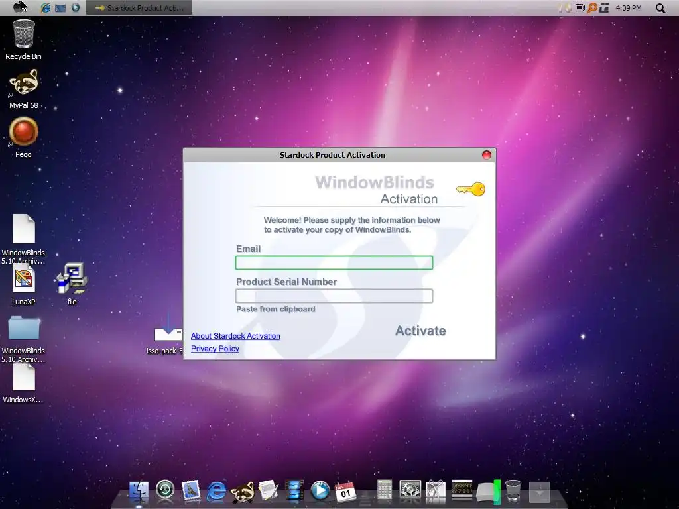
Task: Select the LunaXP desktop icon
Action: coord(23,285)
